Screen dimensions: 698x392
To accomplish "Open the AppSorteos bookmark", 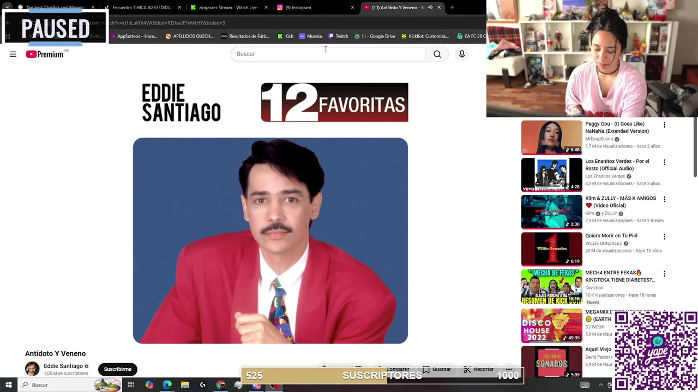I will [134, 36].
